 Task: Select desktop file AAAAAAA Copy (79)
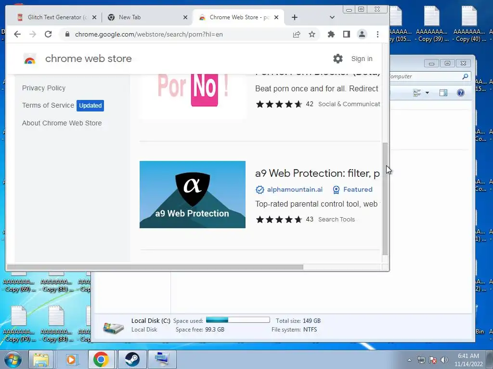(19, 324)
